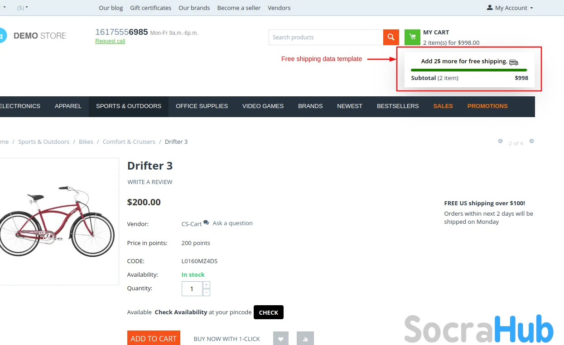
Task: Click the orange search magnifier button
Action: click(x=390, y=37)
